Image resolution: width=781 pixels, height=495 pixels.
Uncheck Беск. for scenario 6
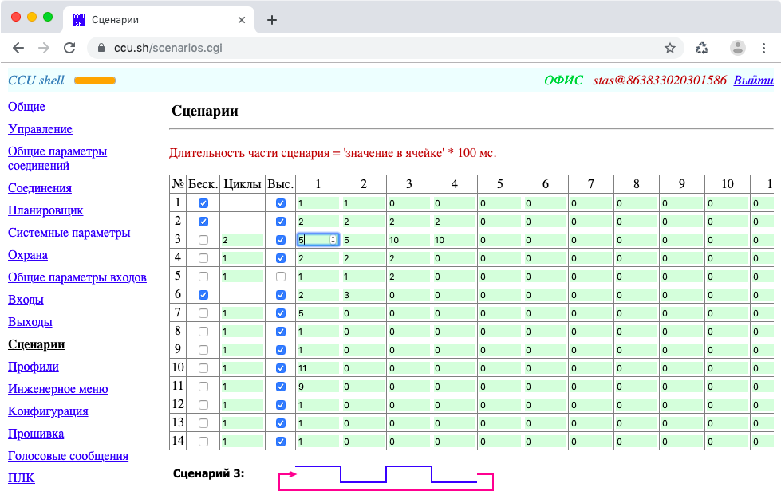tap(203, 295)
